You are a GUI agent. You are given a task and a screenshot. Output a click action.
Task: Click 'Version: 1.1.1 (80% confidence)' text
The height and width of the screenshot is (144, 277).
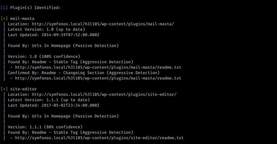coord(45,127)
